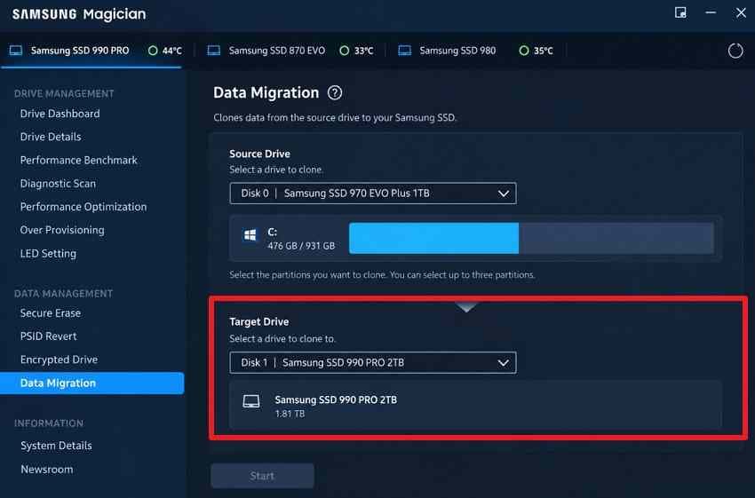Click the mini-mode window icon in title bar
The image size is (755, 498).
(x=680, y=13)
